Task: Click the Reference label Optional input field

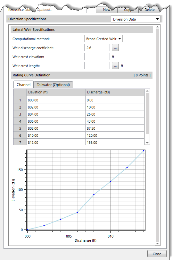Action: [61, 10]
